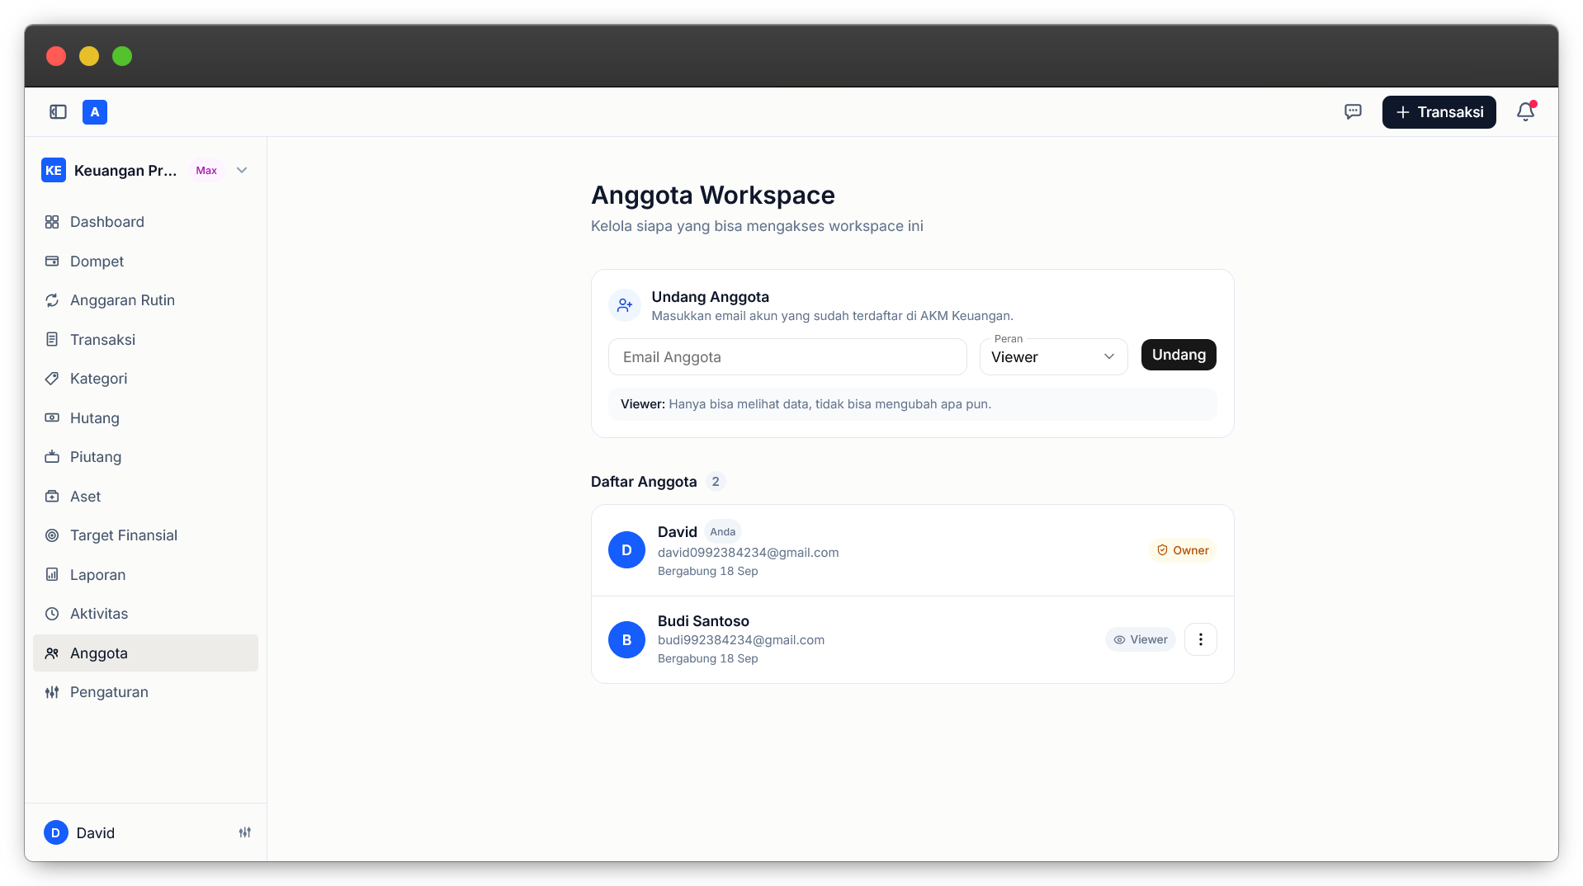Focus the Email Anggota input field
This screenshot has width=1583, height=886.
click(x=787, y=357)
